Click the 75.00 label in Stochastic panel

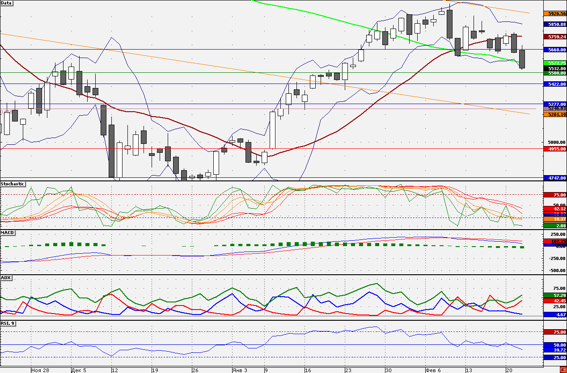[554, 195]
